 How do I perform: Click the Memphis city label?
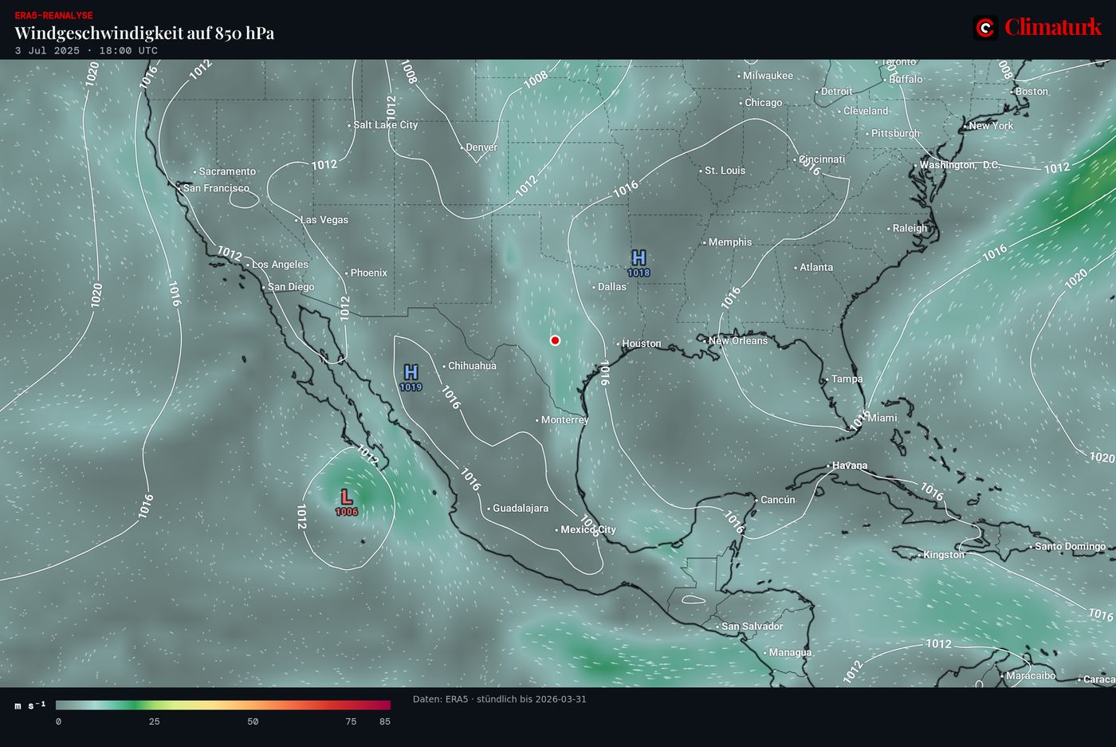730,242
